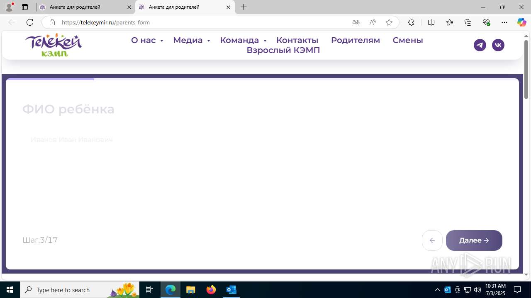Open the Favorites list icon
The image size is (531, 298).
tap(450, 22)
